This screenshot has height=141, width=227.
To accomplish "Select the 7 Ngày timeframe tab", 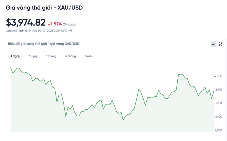I will (x=33, y=56).
